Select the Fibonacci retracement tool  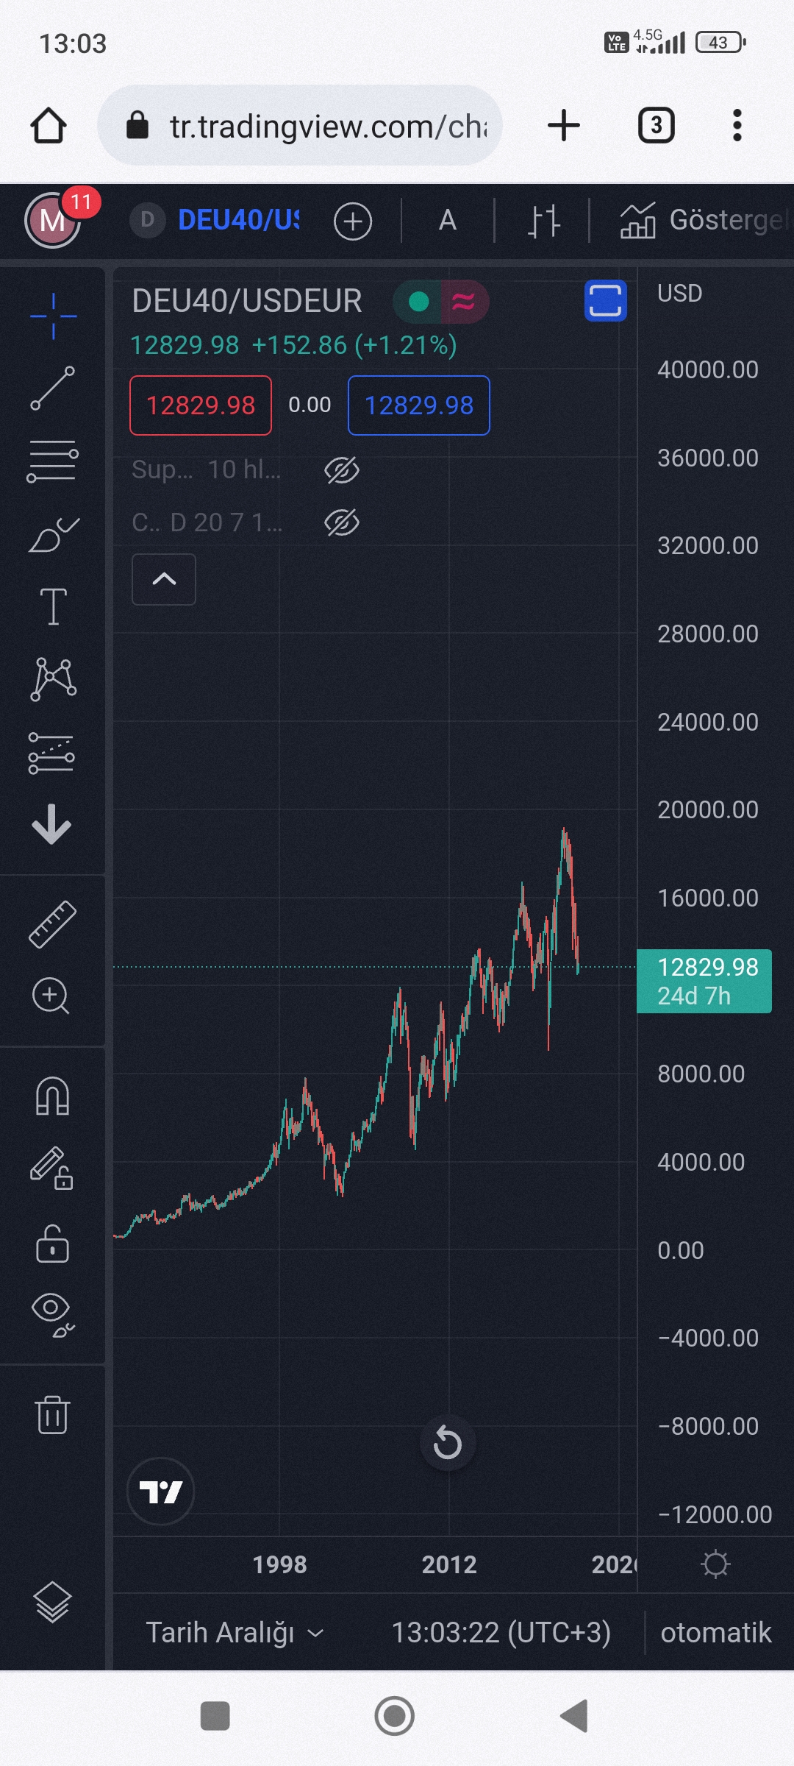[x=52, y=461]
